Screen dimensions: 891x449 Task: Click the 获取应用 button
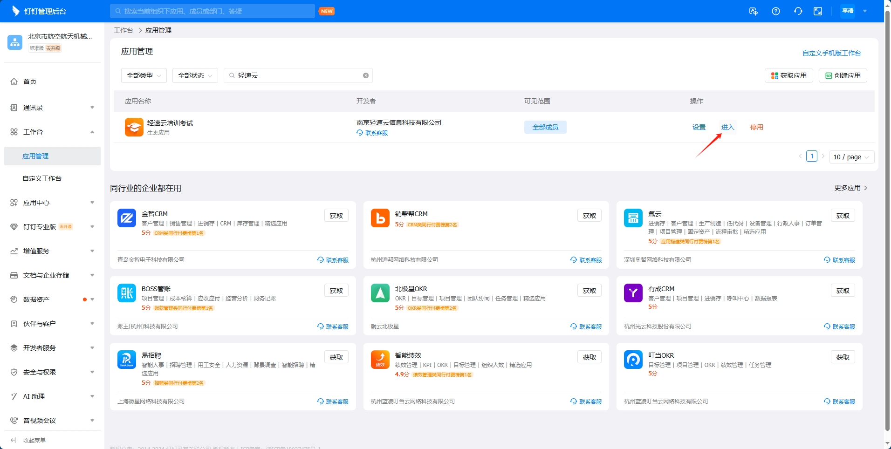[x=789, y=75]
